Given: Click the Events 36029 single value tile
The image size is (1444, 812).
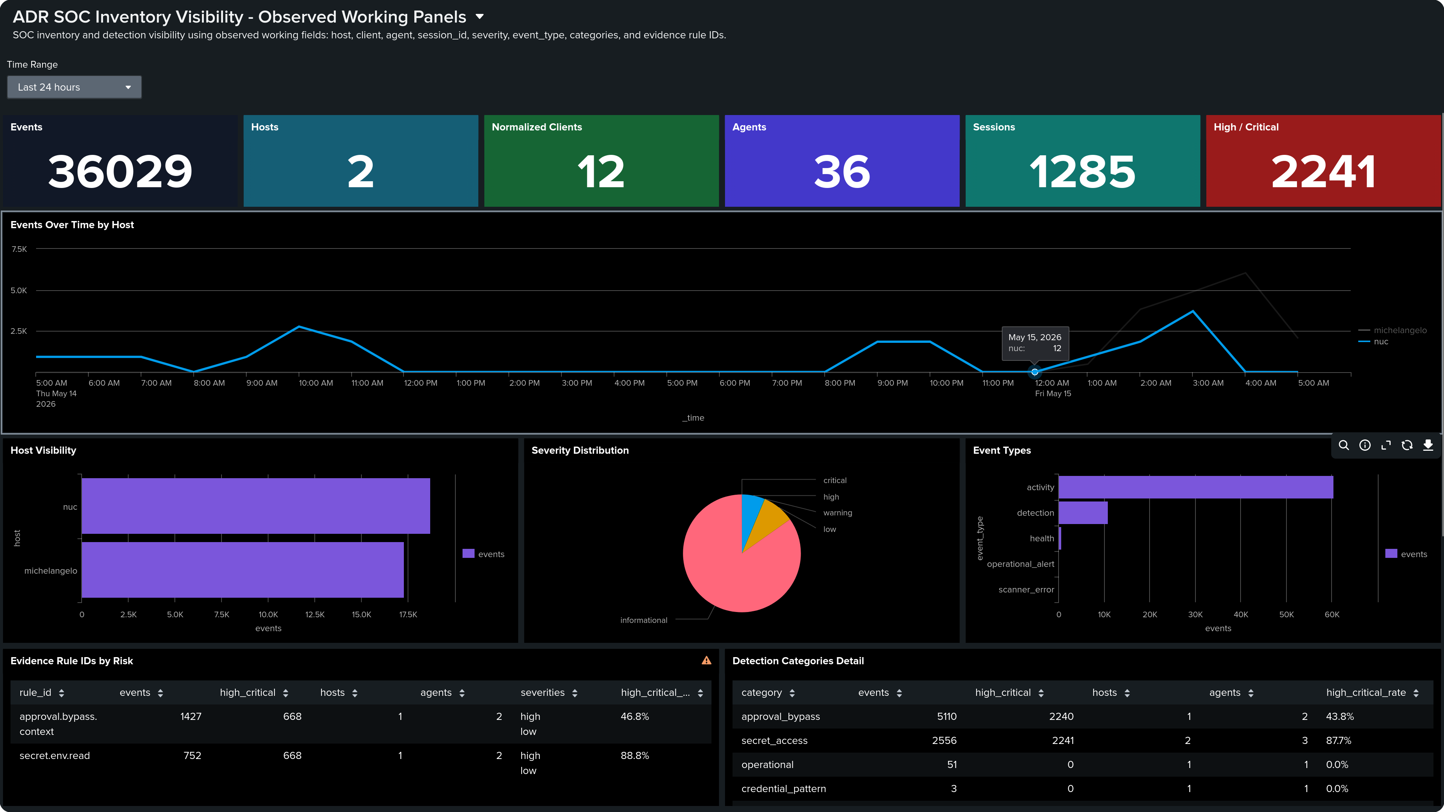Looking at the screenshot, I should click(x=120, y=161).
